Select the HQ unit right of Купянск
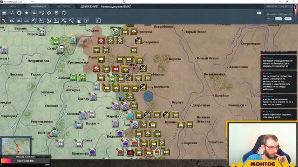Viewport: 298px width, 167px height. click(190, 124)
